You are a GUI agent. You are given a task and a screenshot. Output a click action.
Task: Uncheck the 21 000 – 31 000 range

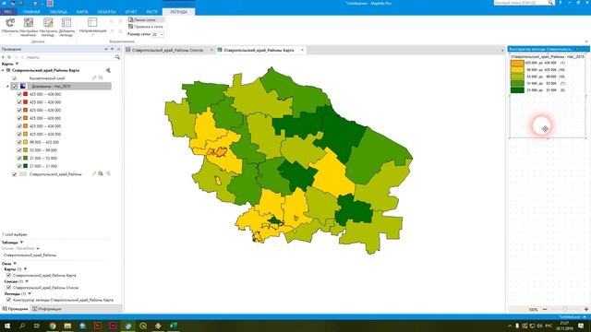click(x=19, y=166)
